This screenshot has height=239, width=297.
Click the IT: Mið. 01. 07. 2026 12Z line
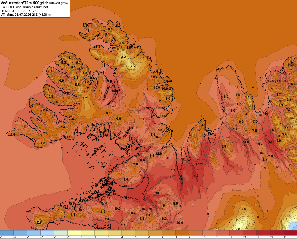18,11
